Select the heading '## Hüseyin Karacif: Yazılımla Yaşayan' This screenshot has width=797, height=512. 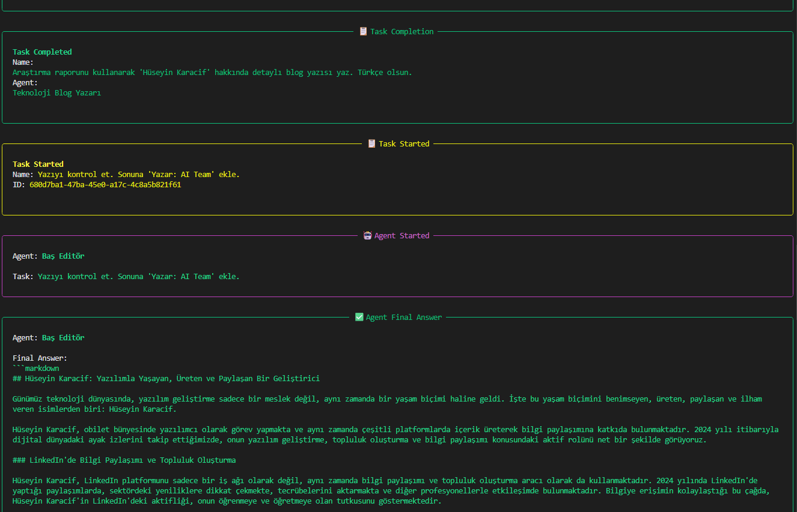(x=166, y=378)
